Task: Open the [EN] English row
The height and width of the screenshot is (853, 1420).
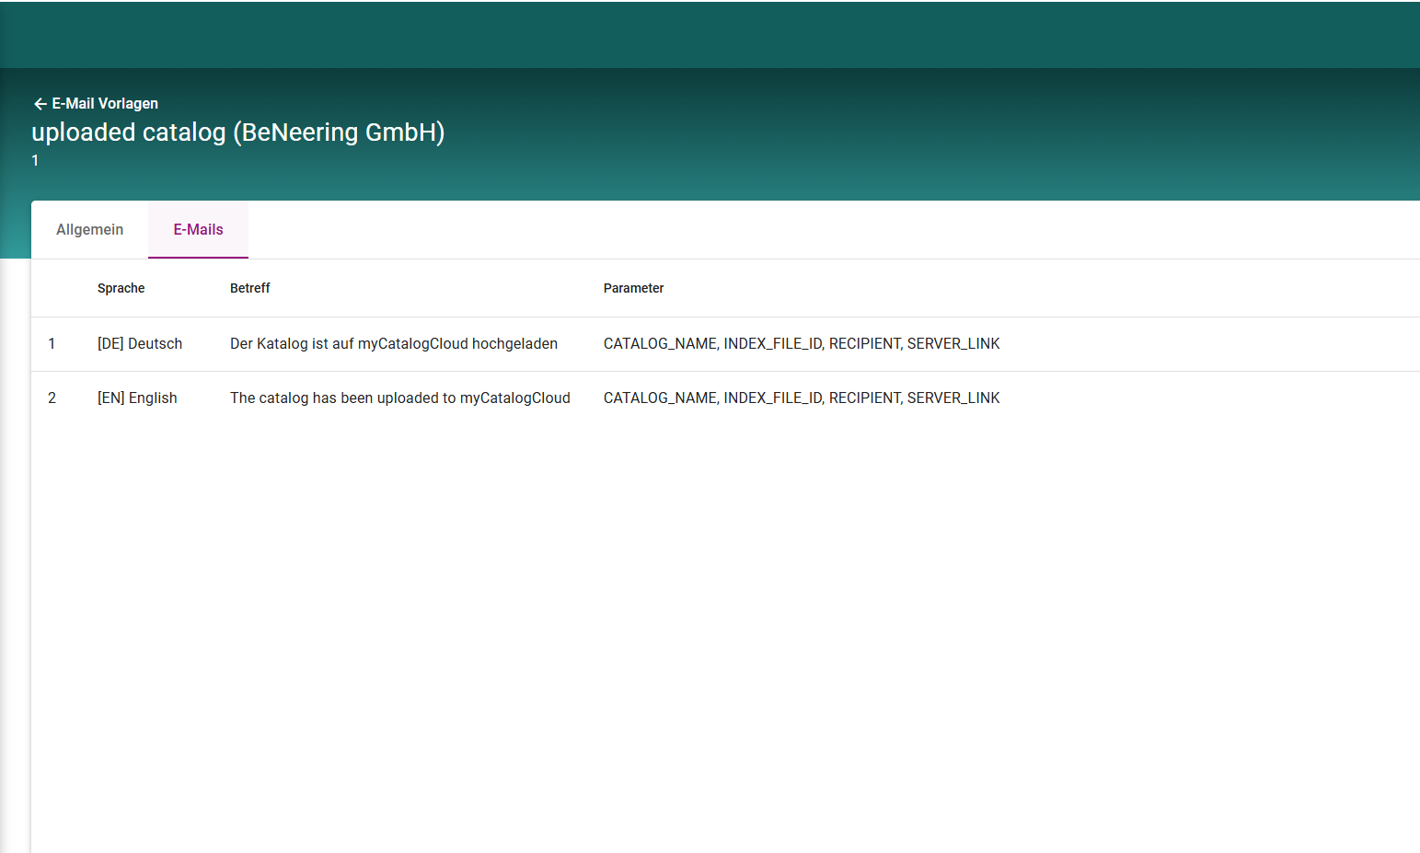Action: click(x=725, y=398)
